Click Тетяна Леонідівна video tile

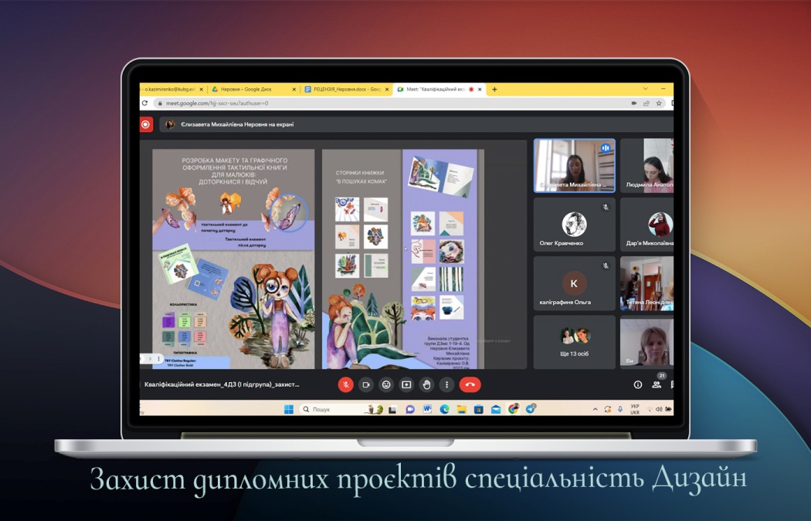point(647,284)
